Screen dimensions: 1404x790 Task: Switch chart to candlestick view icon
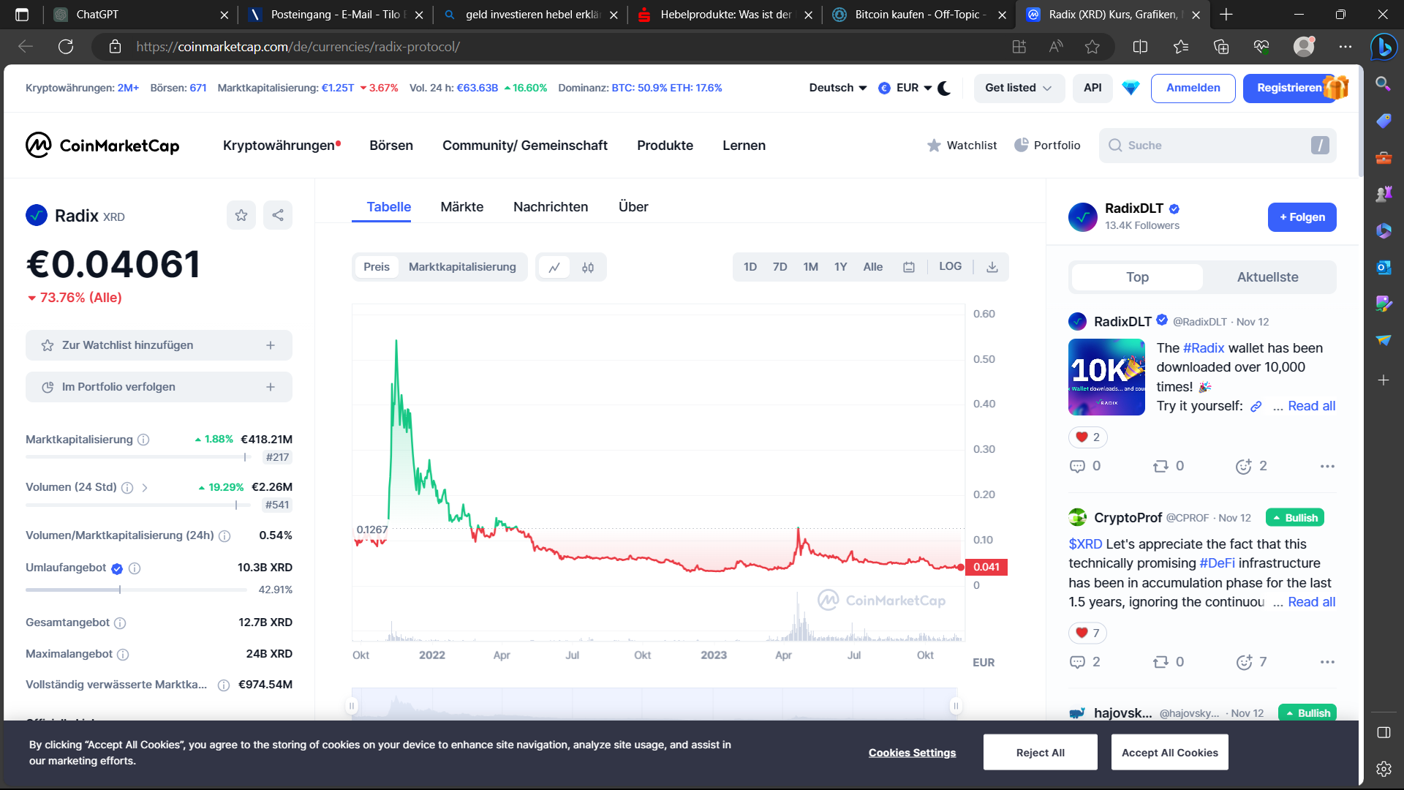tap(588, 268)
